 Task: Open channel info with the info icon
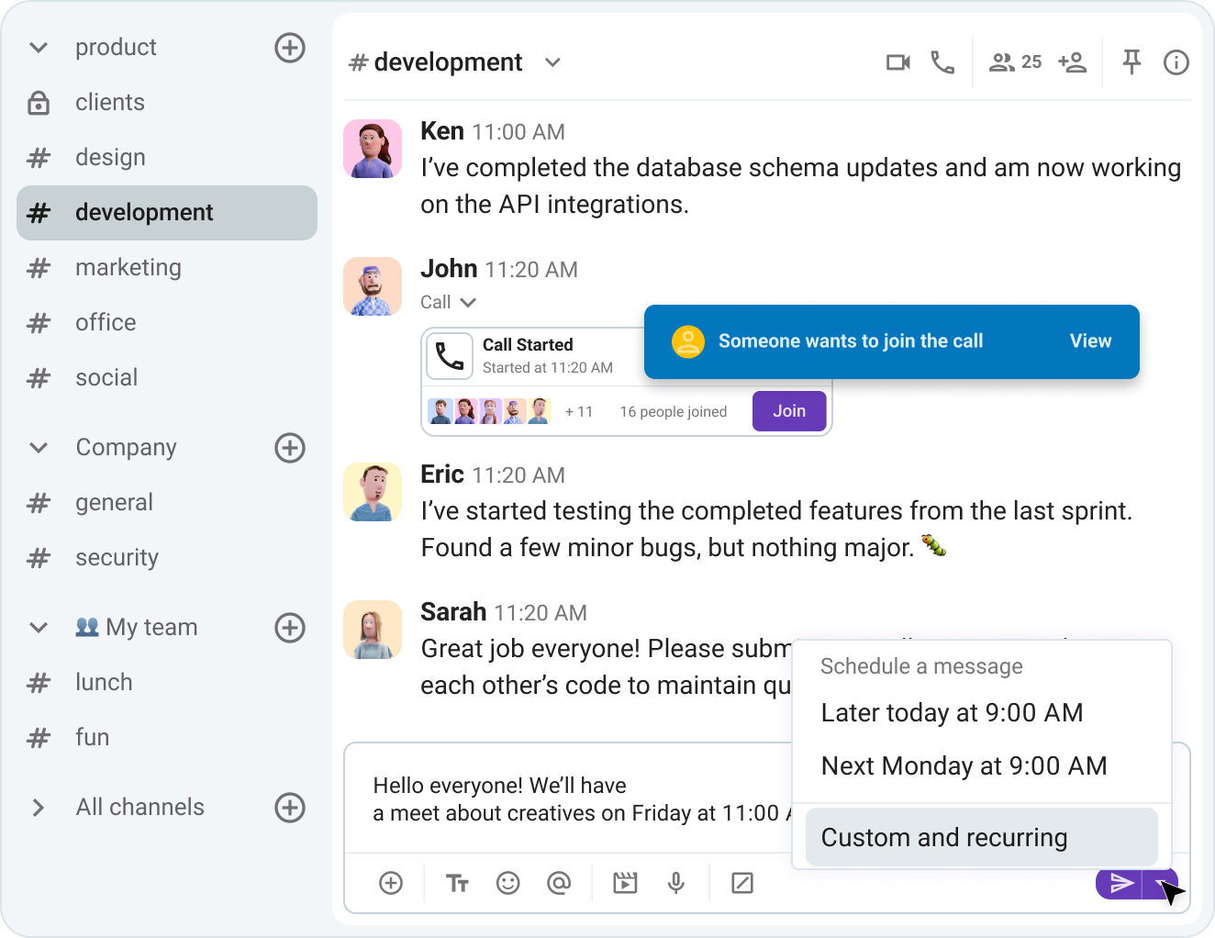(1176, 61)
